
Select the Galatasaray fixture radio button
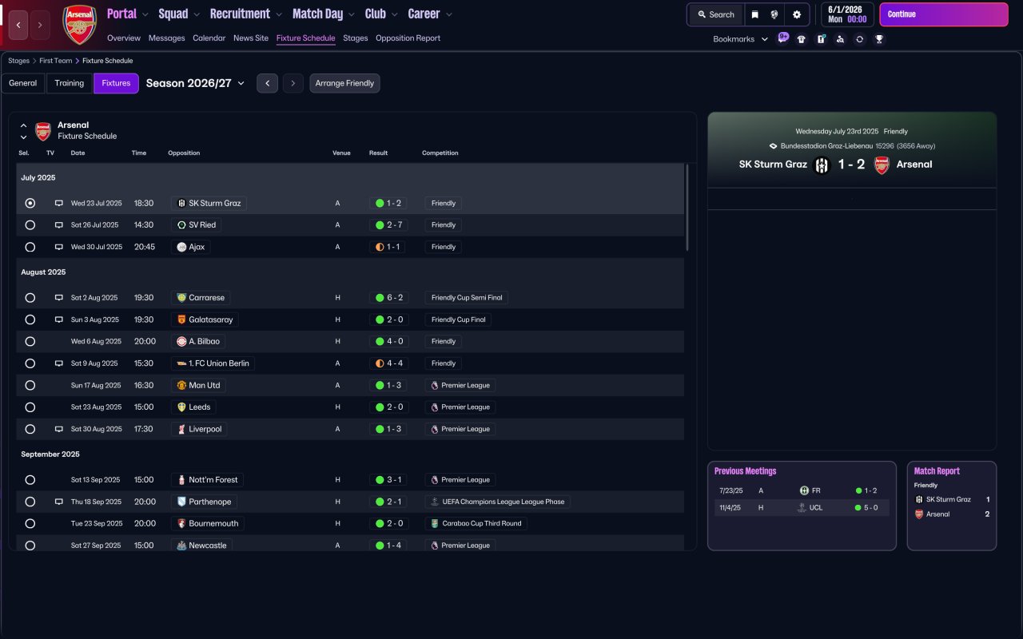pos(30,319)
